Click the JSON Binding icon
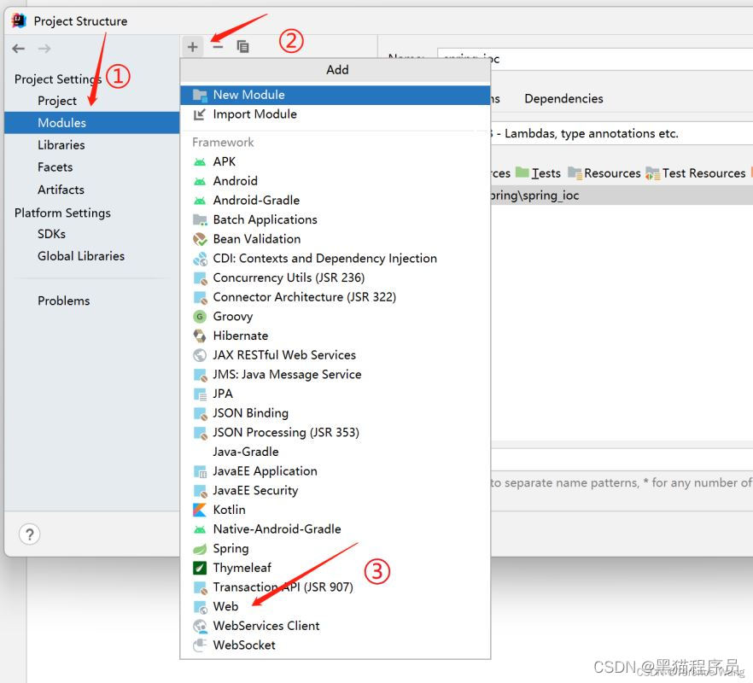Image resolution: width=753 pixels, height=683 pixels. tap(200, 413)
